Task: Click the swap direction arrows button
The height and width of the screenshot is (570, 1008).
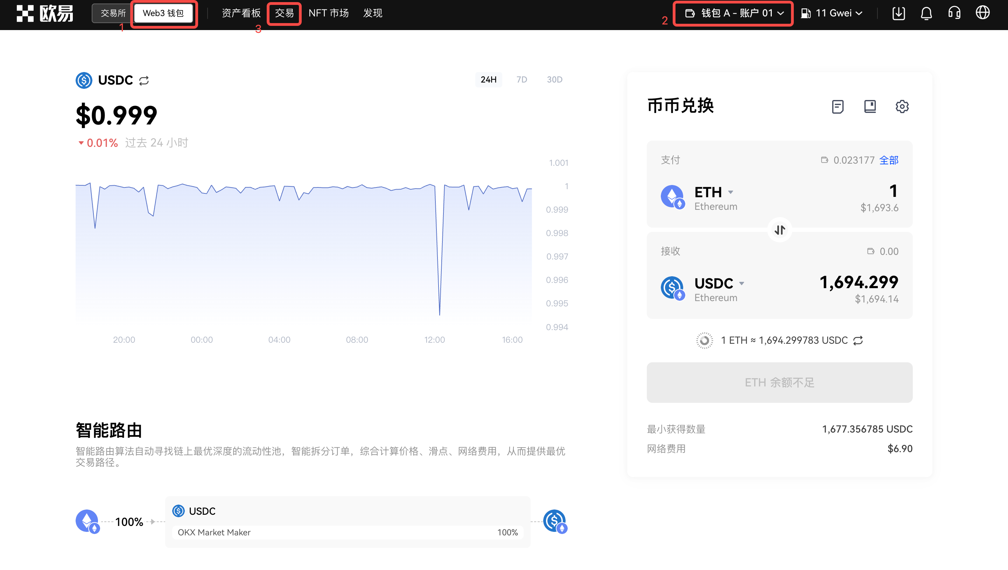Action: click(779, 230)
